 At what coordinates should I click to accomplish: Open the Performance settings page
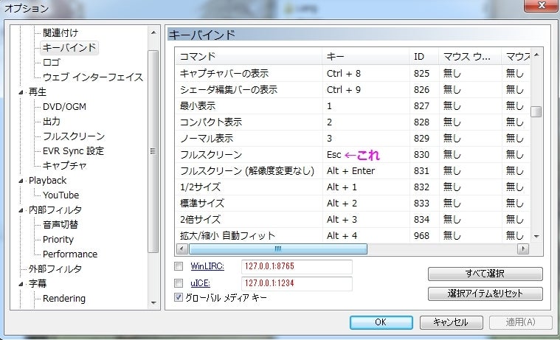coord(70,254)
